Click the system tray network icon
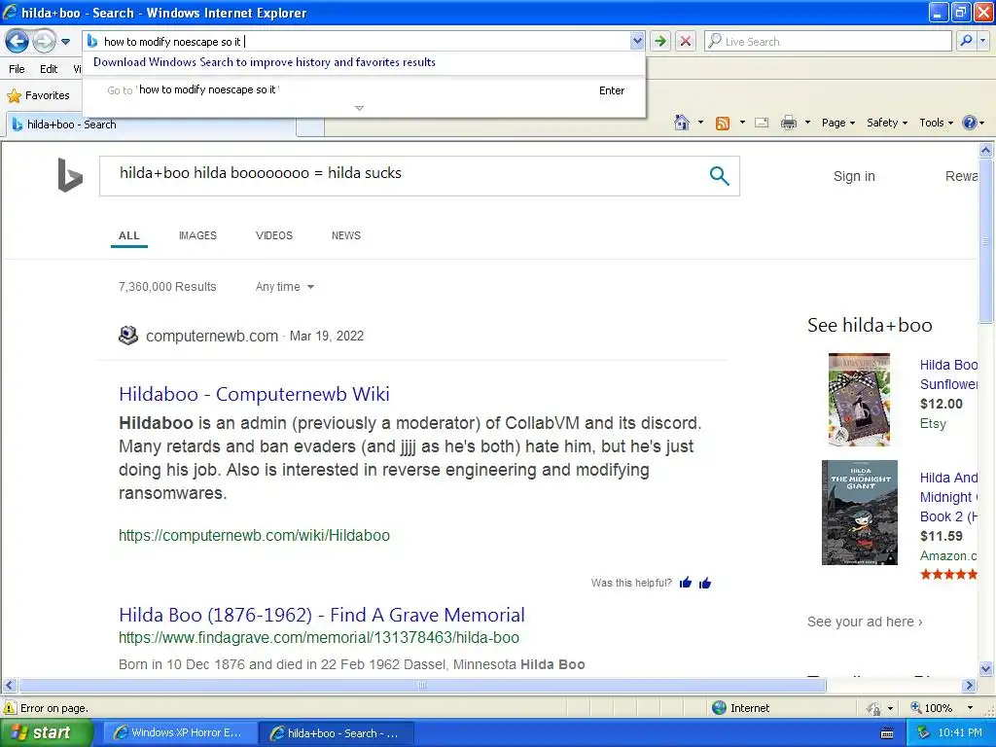Image resolution: width=996 pixels, height=747 pixels. (x=923, y=733)
